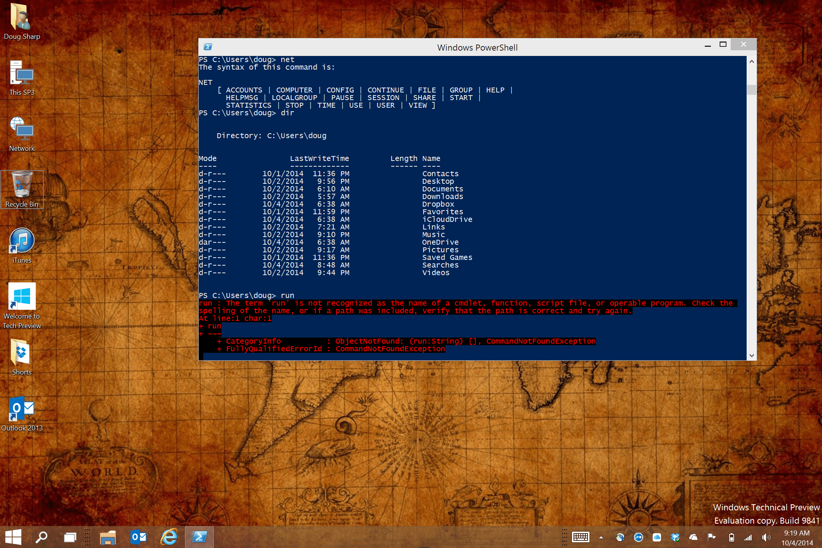Viewport: 822px width, 548px height.
Task: Click the Windows PowerShell title text
Action: (477, 48)
